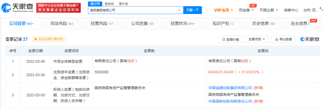
Task: Click the 变更记录 27 heading
Action: [x=17, y=39]
